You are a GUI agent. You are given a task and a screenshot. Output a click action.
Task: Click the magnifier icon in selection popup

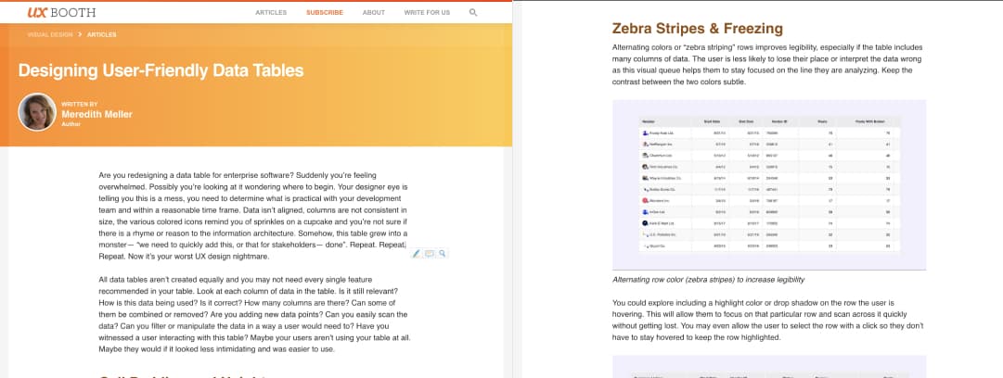[x=443, y=253]
